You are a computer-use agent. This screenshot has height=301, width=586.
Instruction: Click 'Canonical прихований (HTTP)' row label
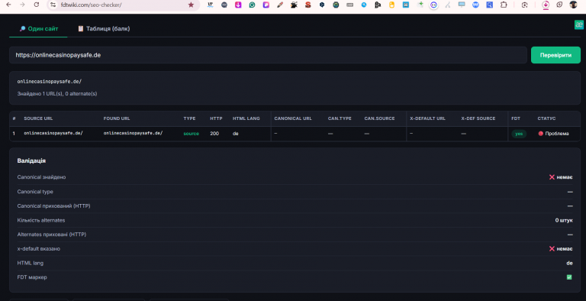click(54, 206)
